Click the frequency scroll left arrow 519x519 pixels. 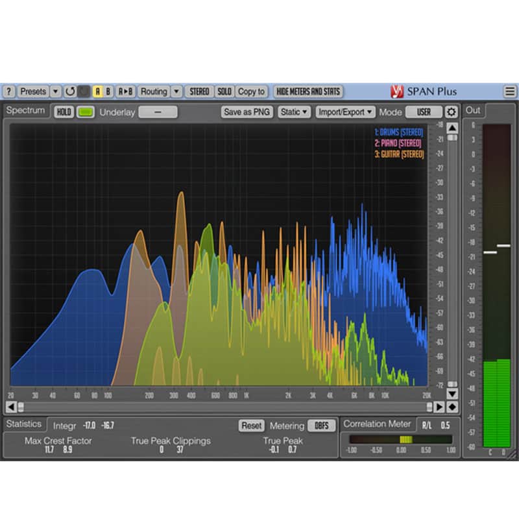11,407
